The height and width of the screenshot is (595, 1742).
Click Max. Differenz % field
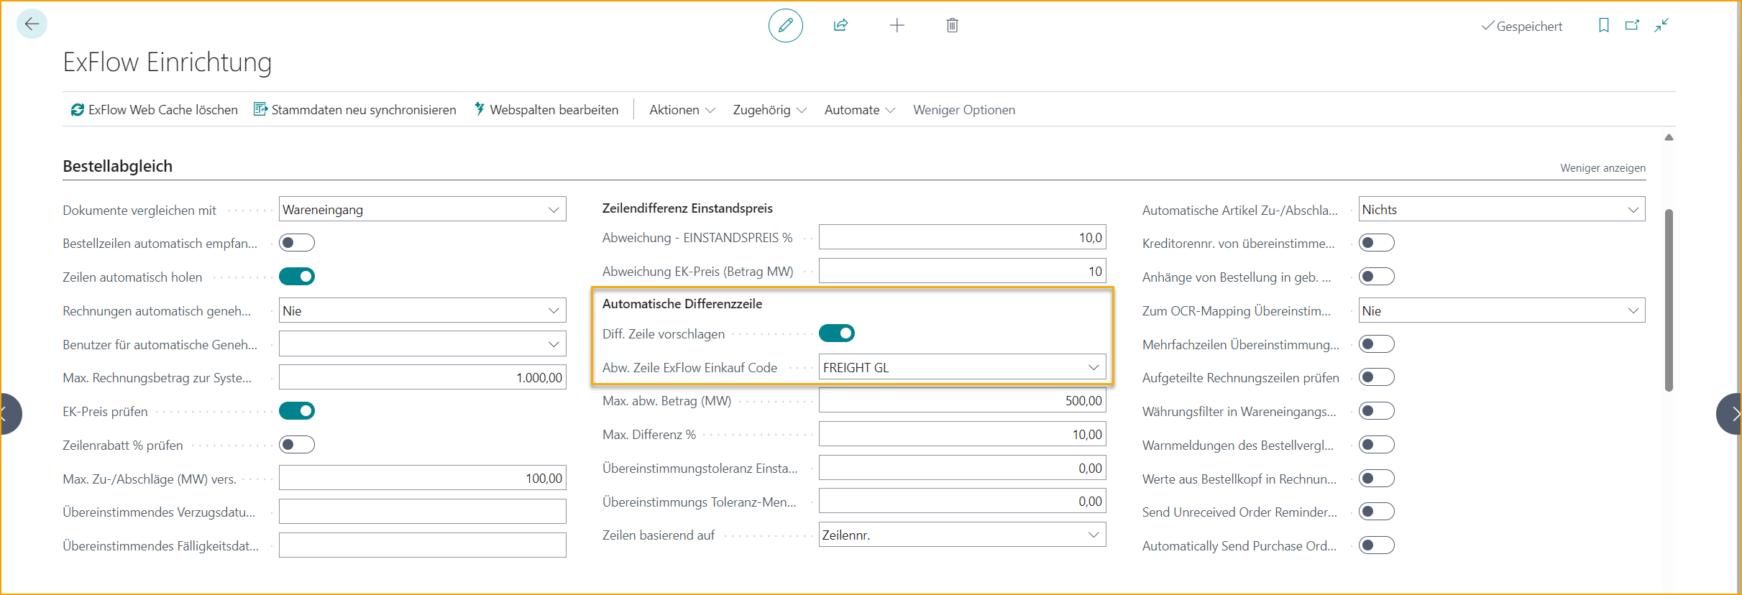pos(962,434)
